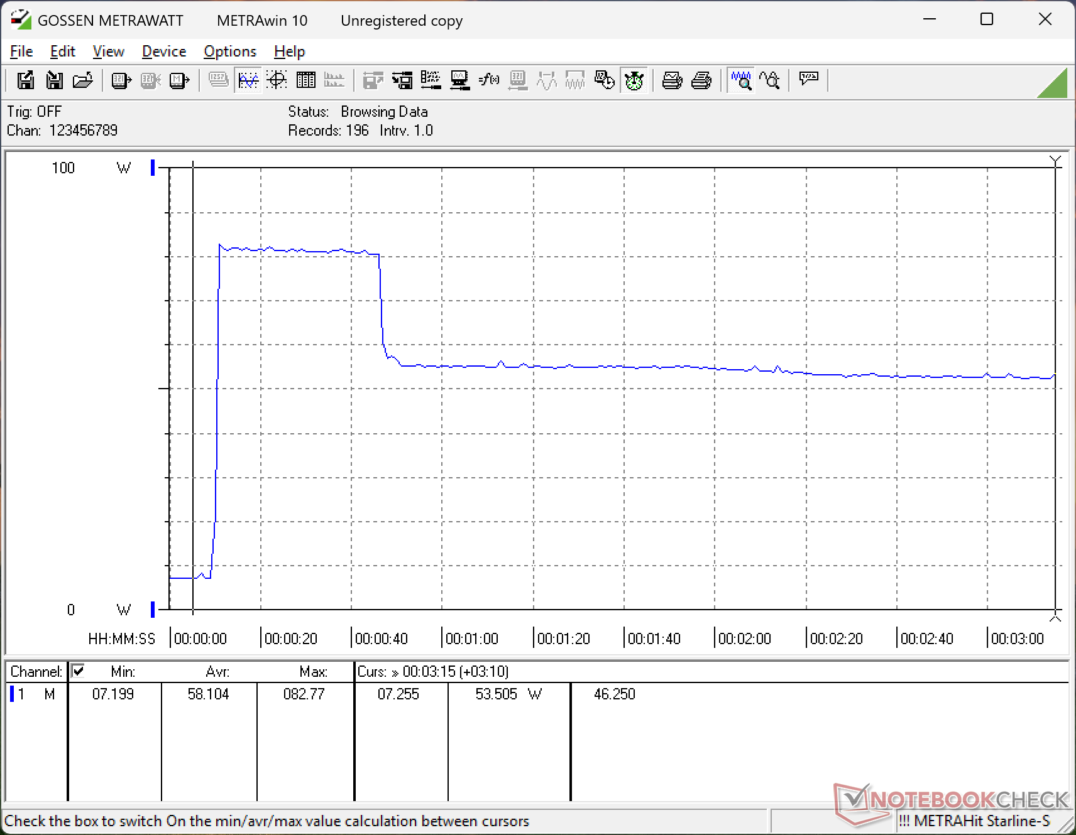
Task: Click the zoom waveform magnifier icon
Action: tap(741, 80)
